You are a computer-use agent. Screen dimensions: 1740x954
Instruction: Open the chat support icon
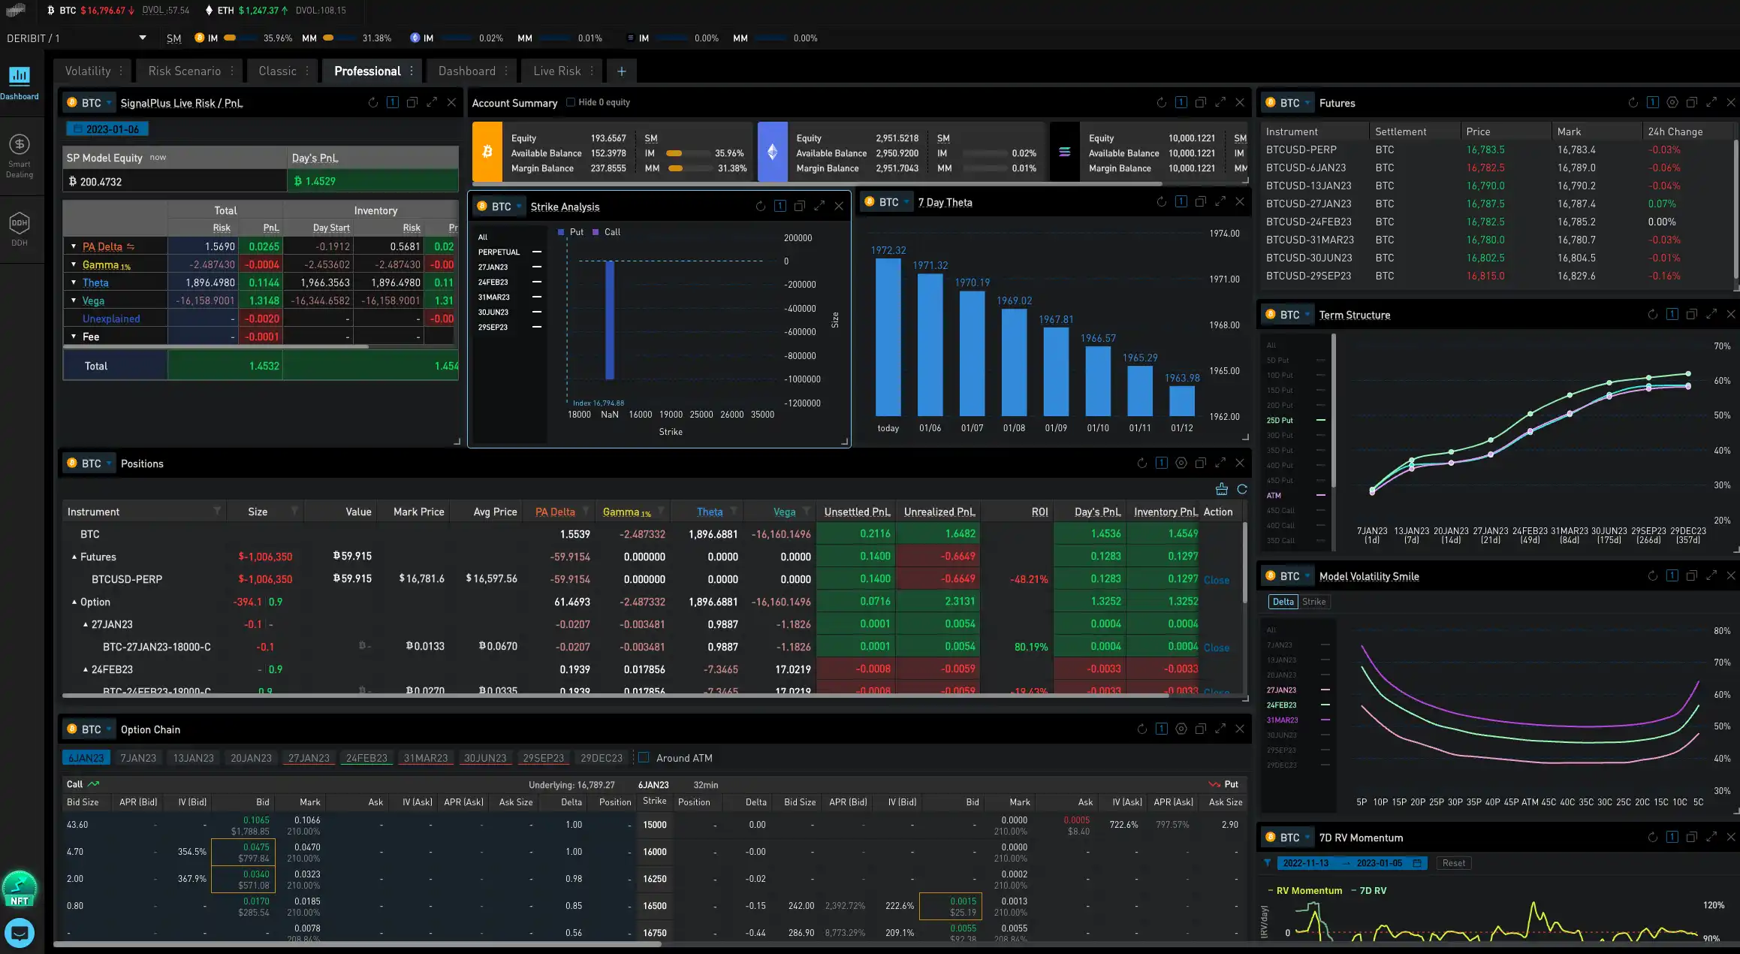pos(20,933)
